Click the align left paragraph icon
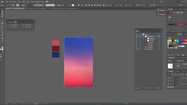This screenshot has width=187, height=105. 169,74
